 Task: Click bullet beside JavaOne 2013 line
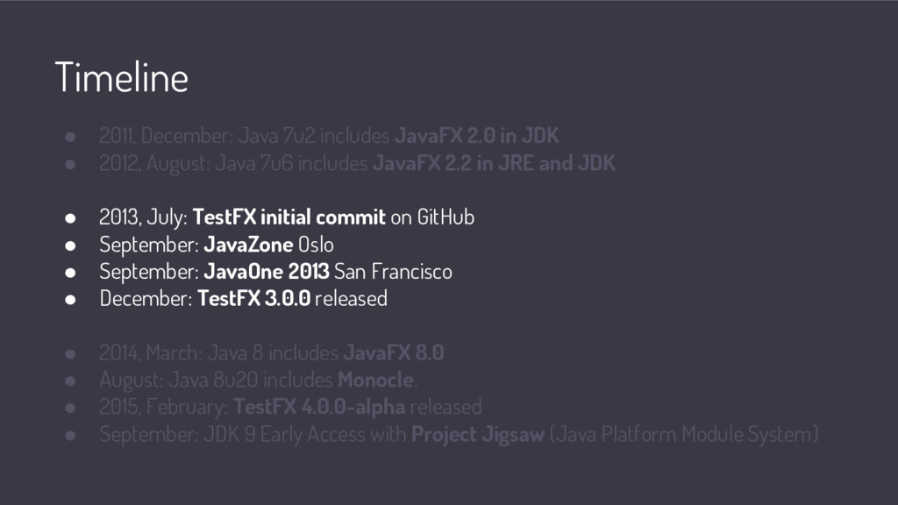pyautogui.click(x=70, y=273)
